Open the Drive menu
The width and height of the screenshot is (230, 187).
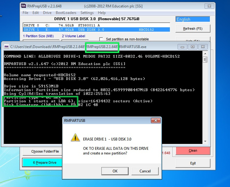[x=47, y=13]
